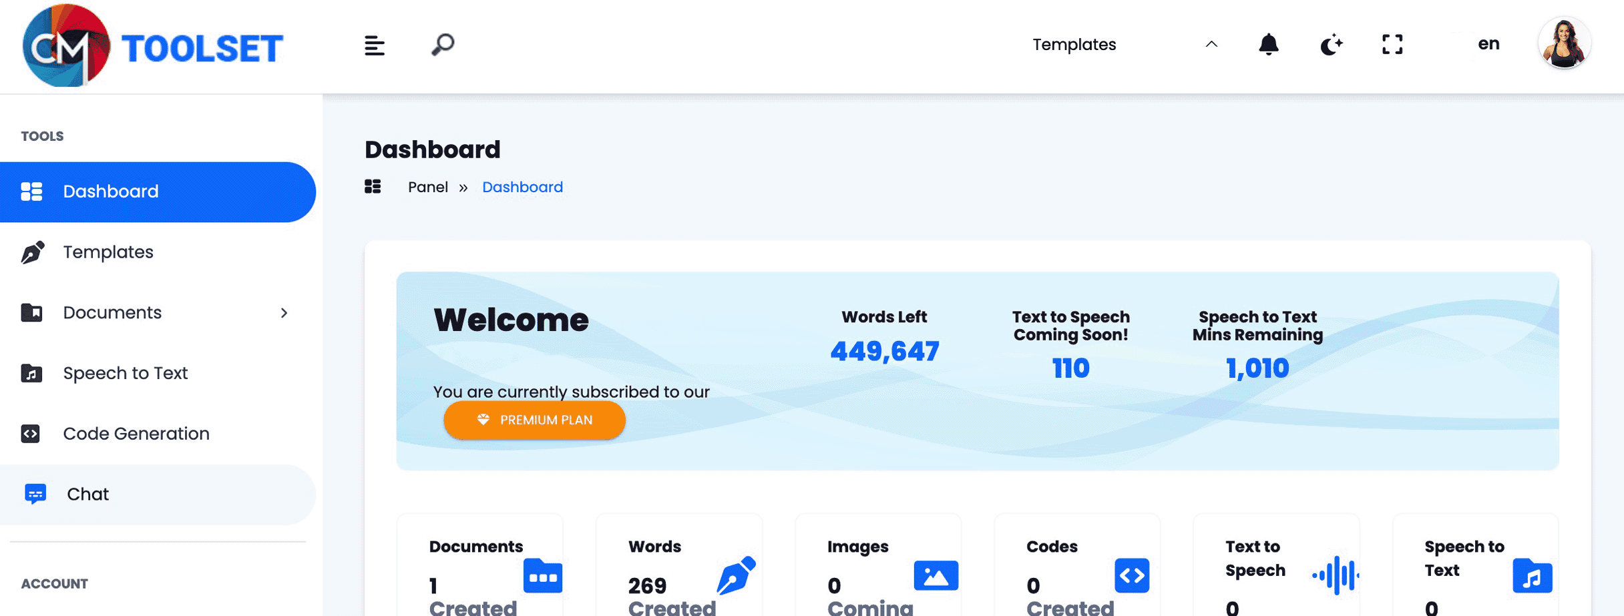Click the Documents card folder icon
This screenshot has height=616, width=1624.
pos(543,576)
